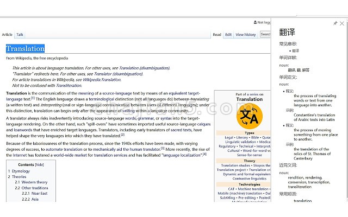Pin the translation side panel
348x217 pixels.
(x=335, y=23)
